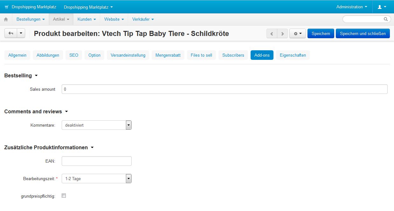Viewport: 394px width, 211px height.
Task: Go to the next product arrow
Action: pos(282,33)
